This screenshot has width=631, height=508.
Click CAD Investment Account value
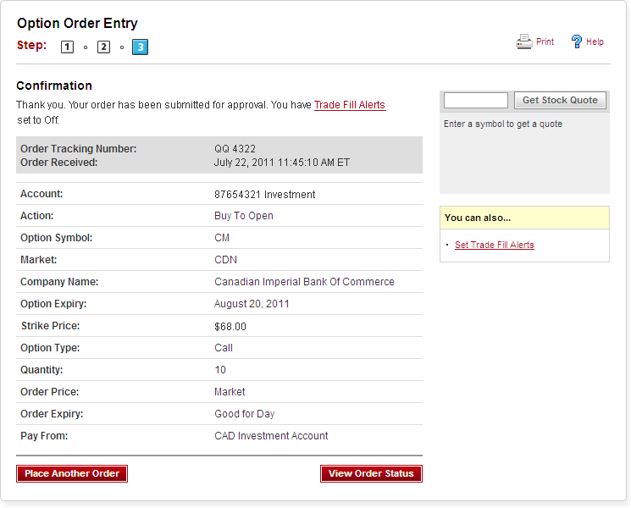271,436
